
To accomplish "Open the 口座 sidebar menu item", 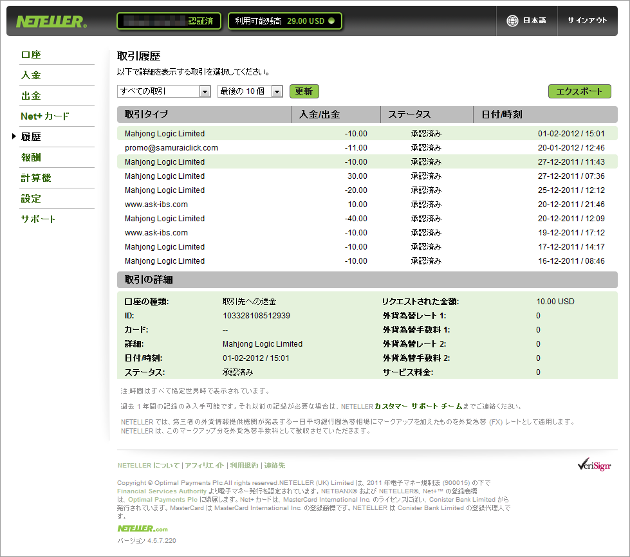I will pyautogui.click(x=31, y=55).
